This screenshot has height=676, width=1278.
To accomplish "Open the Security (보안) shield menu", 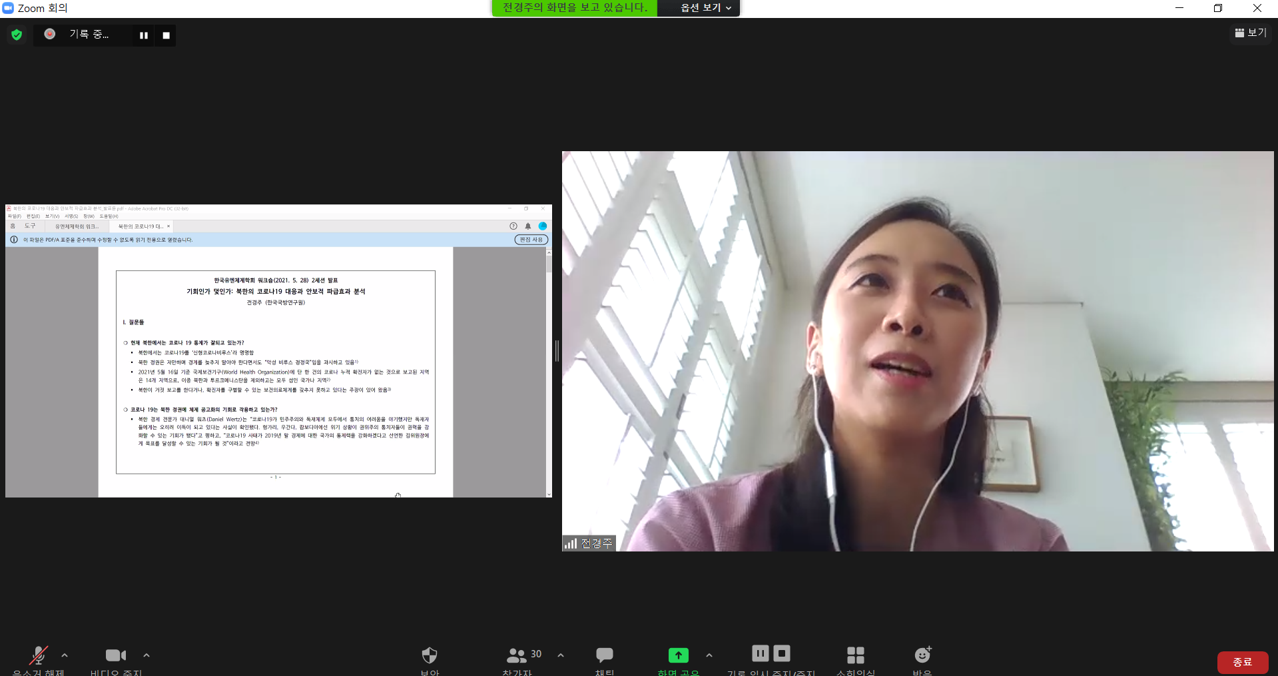I will click(430, 656).
